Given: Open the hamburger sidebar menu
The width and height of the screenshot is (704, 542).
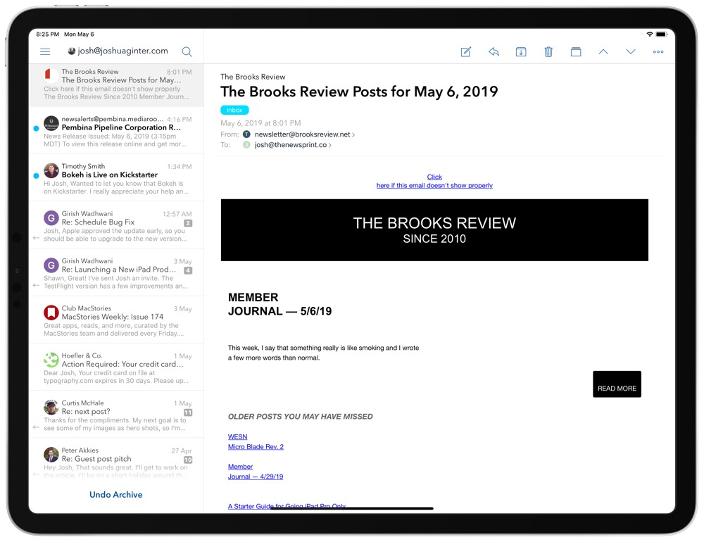Looking at the screenshot, I should [45, 51].
